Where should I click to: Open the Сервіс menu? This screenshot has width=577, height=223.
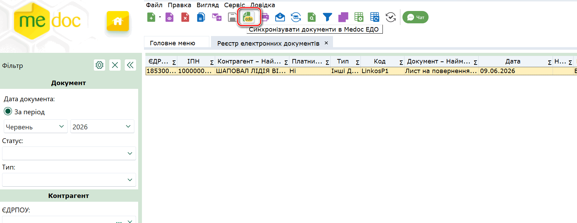234,5
